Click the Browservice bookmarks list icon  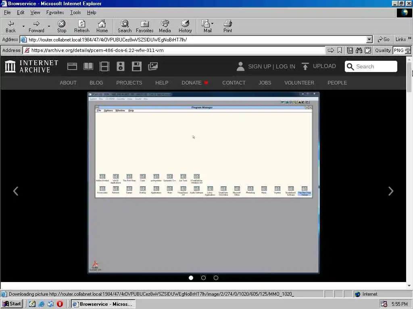point(350,50)
